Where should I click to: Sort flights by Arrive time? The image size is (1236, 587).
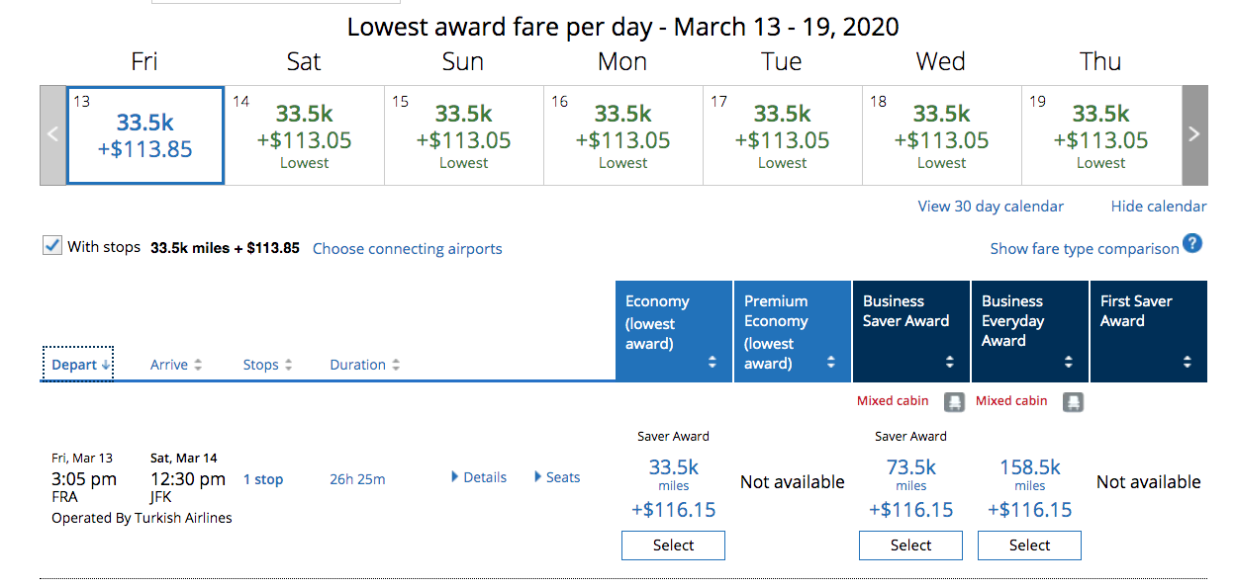pos(176,365)
